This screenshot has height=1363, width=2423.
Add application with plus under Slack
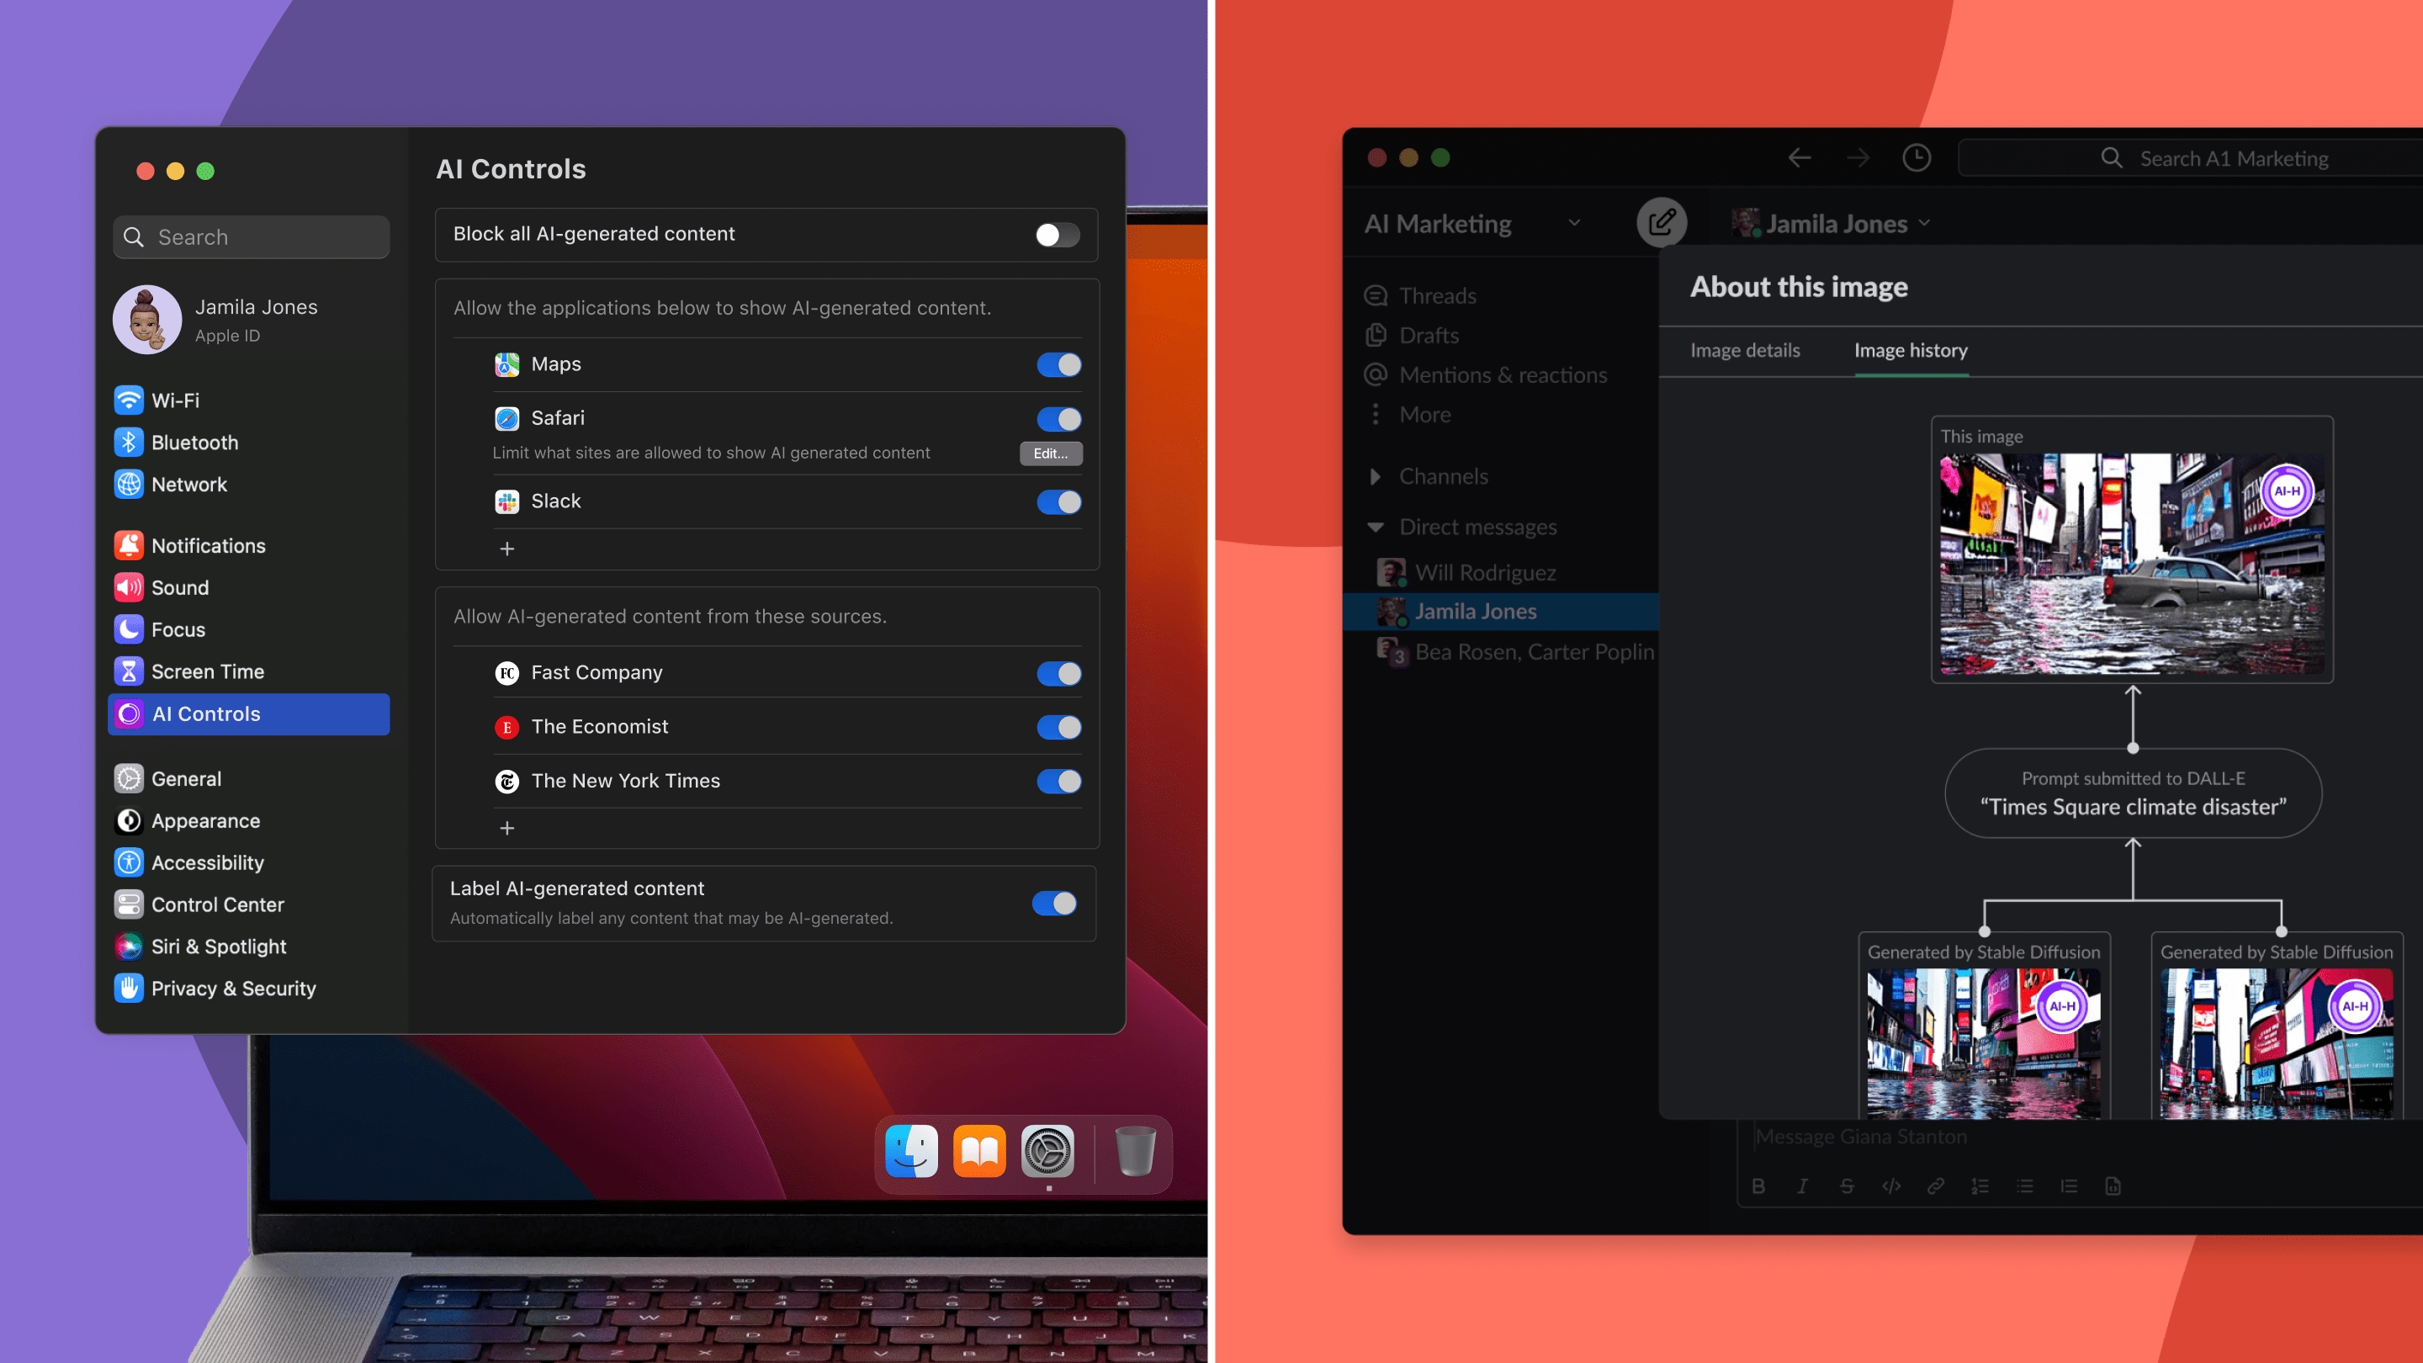(x=507, y=549)
